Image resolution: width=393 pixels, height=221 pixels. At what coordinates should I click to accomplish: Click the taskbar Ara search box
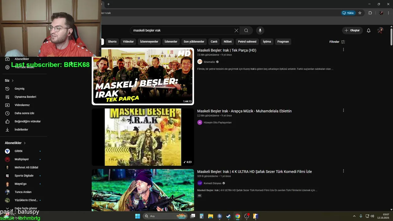(165, 216)
